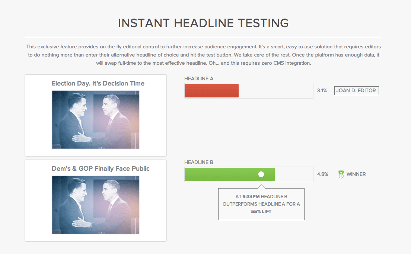Click the red Headline A bar
Image resolution: width=411 pixels, height=254 pixels.
pyautogui.click(x=211, y=91)
